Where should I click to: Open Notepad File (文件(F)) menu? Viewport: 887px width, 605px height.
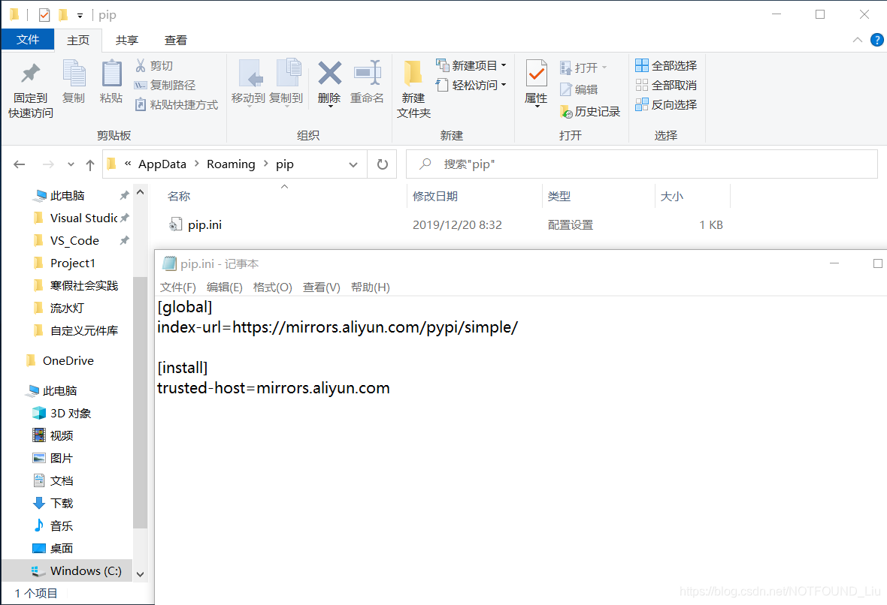pos(177,287)
